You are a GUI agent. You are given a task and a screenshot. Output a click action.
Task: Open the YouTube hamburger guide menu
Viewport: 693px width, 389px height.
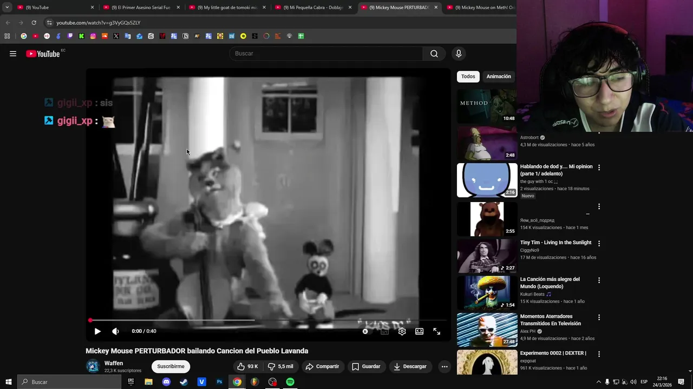click(13, 53)
